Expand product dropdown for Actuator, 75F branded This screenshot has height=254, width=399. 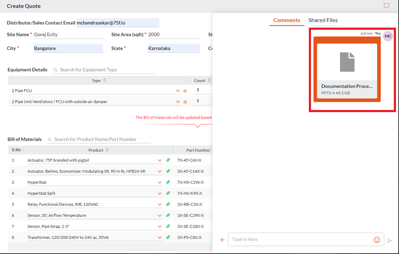160,160
